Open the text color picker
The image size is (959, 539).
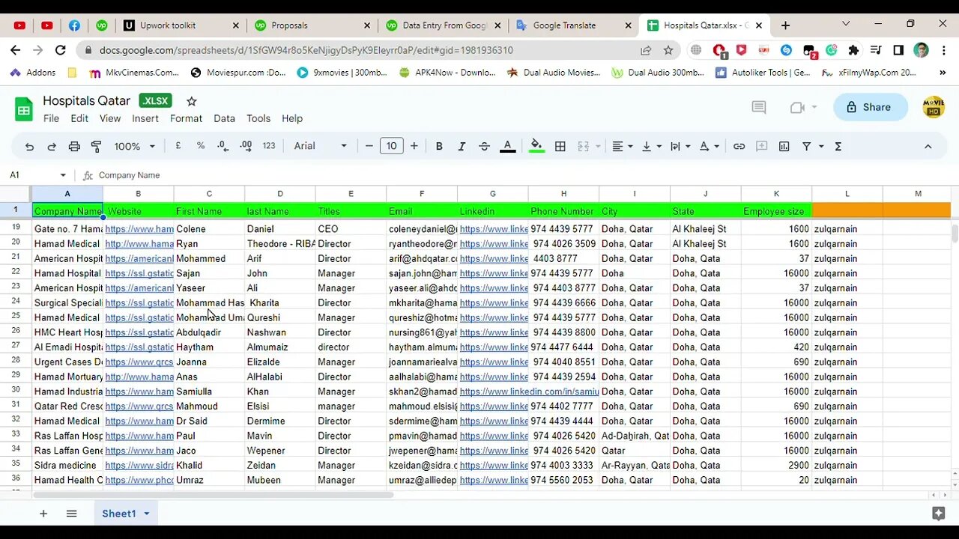click(x=507, y=147)
